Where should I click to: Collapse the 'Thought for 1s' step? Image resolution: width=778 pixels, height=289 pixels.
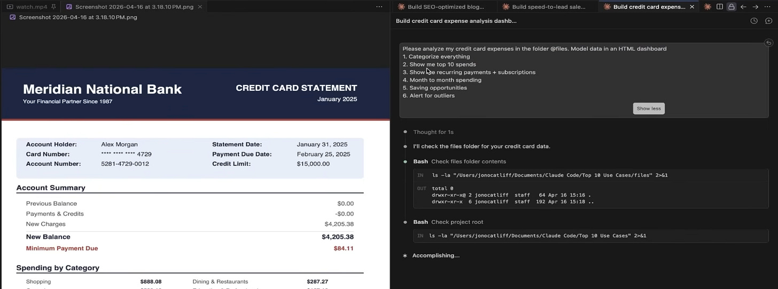pos(433,132)
